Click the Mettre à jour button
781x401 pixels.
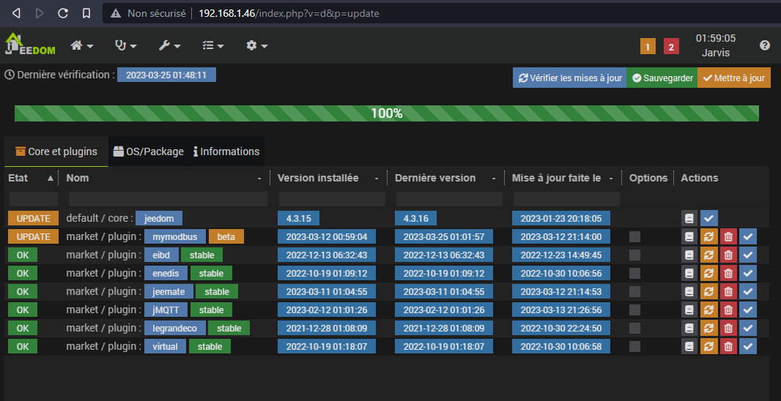(734, 78)
